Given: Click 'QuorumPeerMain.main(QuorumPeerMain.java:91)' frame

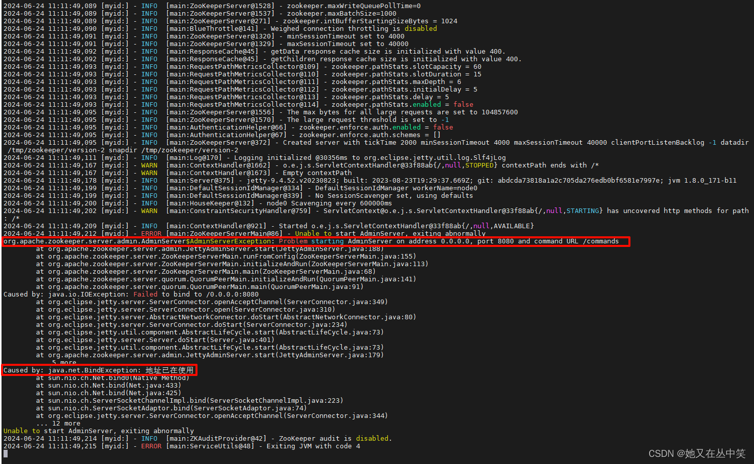Looking at the screenshot, I should tap(200, 287).
